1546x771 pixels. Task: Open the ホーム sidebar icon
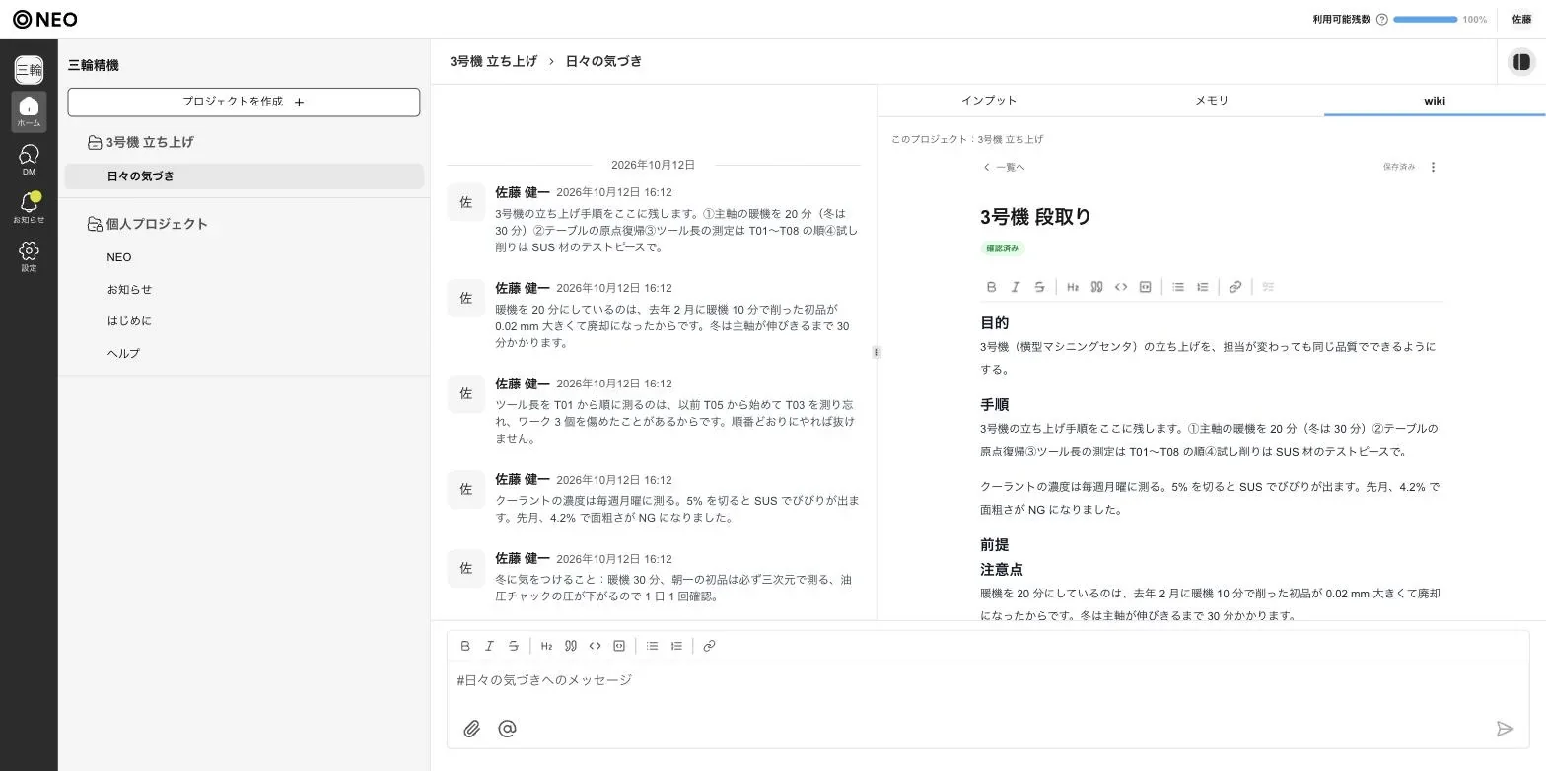(29, 111)
